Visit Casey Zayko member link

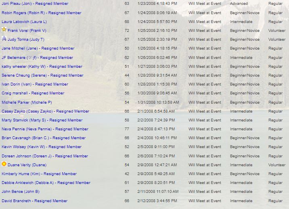coord(45,111)
